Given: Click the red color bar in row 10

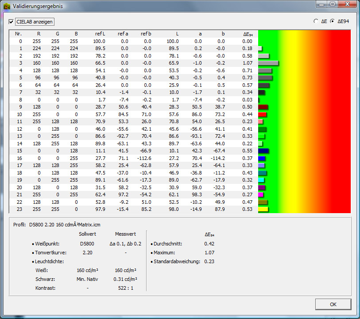Looking at the screenshot, I should point(262,114).
